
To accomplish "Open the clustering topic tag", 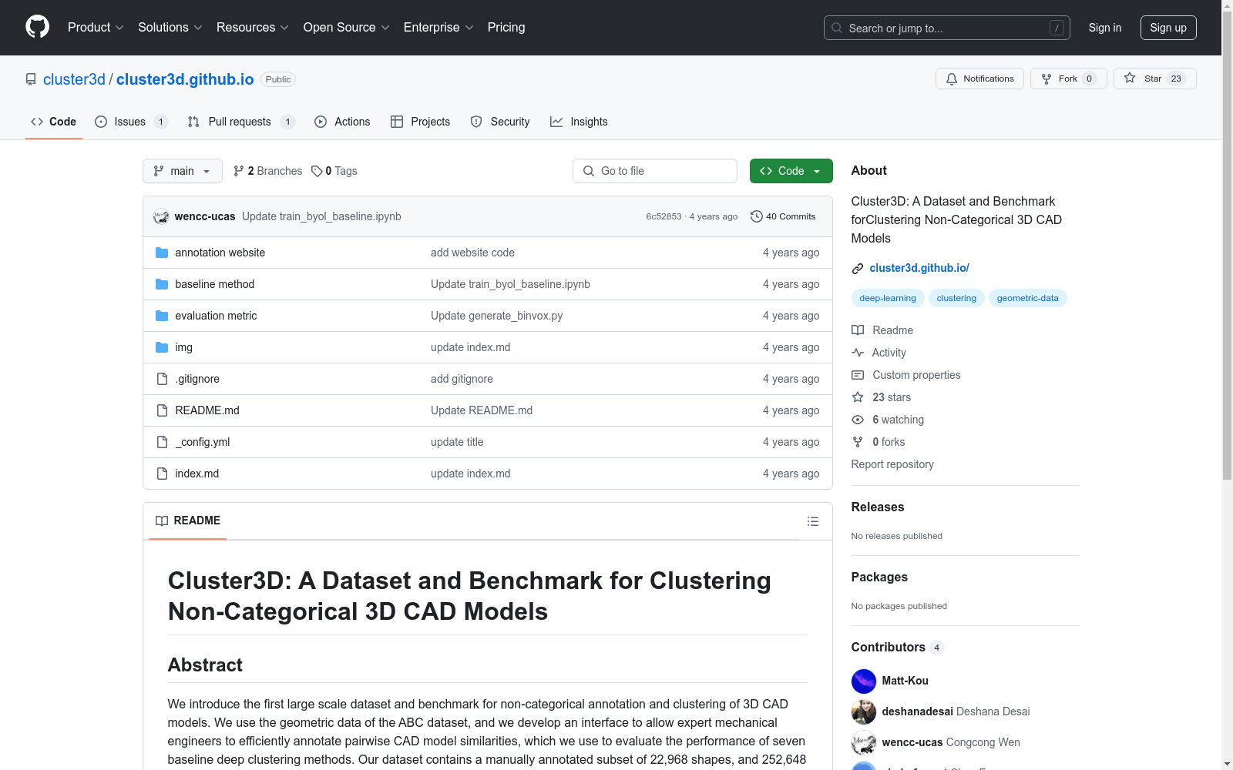I will [956, 298].
